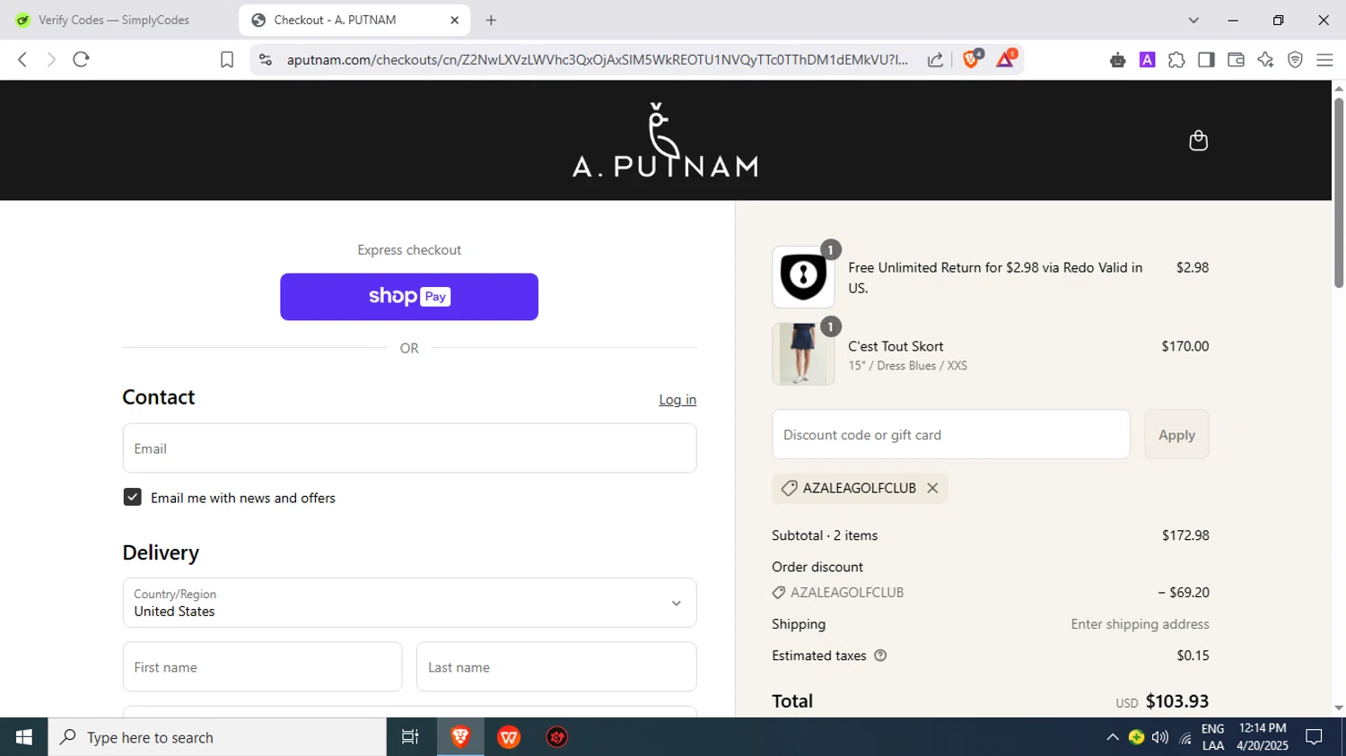Screen dimensions: 1346x756
Task: Open Leo AI sparkle icon
Action: click(x=1265, y=59)
